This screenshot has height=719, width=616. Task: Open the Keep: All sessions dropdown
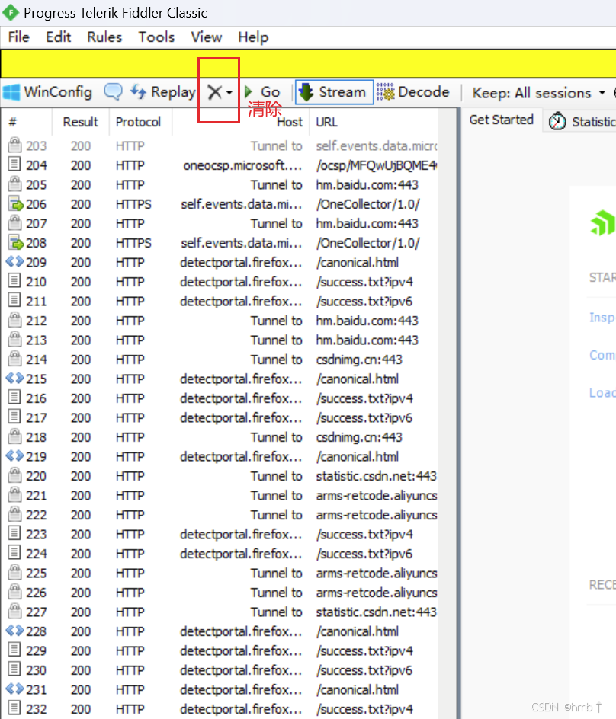tap(539, 93)
